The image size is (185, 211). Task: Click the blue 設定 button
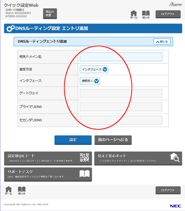click(73, 140)
